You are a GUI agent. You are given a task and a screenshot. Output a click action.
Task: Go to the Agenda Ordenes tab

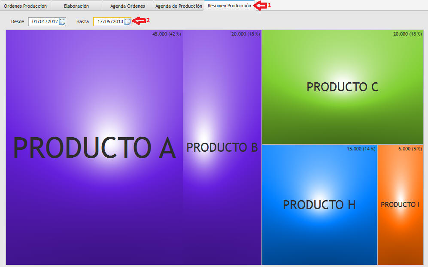coord(127,6)
